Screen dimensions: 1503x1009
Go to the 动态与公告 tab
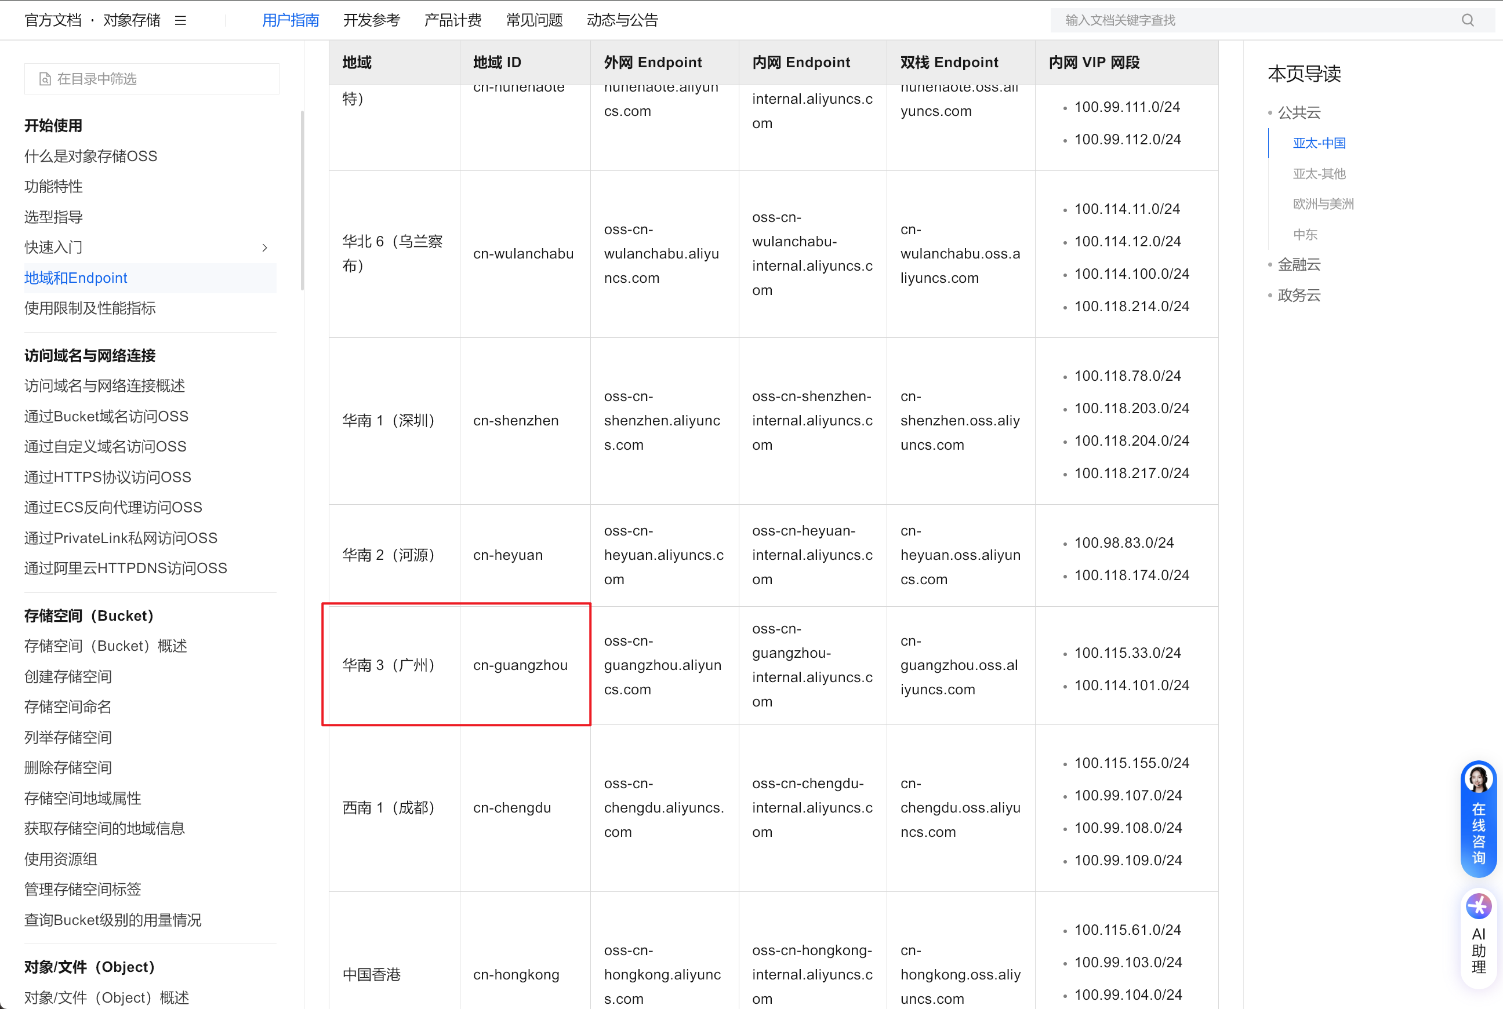622,21
